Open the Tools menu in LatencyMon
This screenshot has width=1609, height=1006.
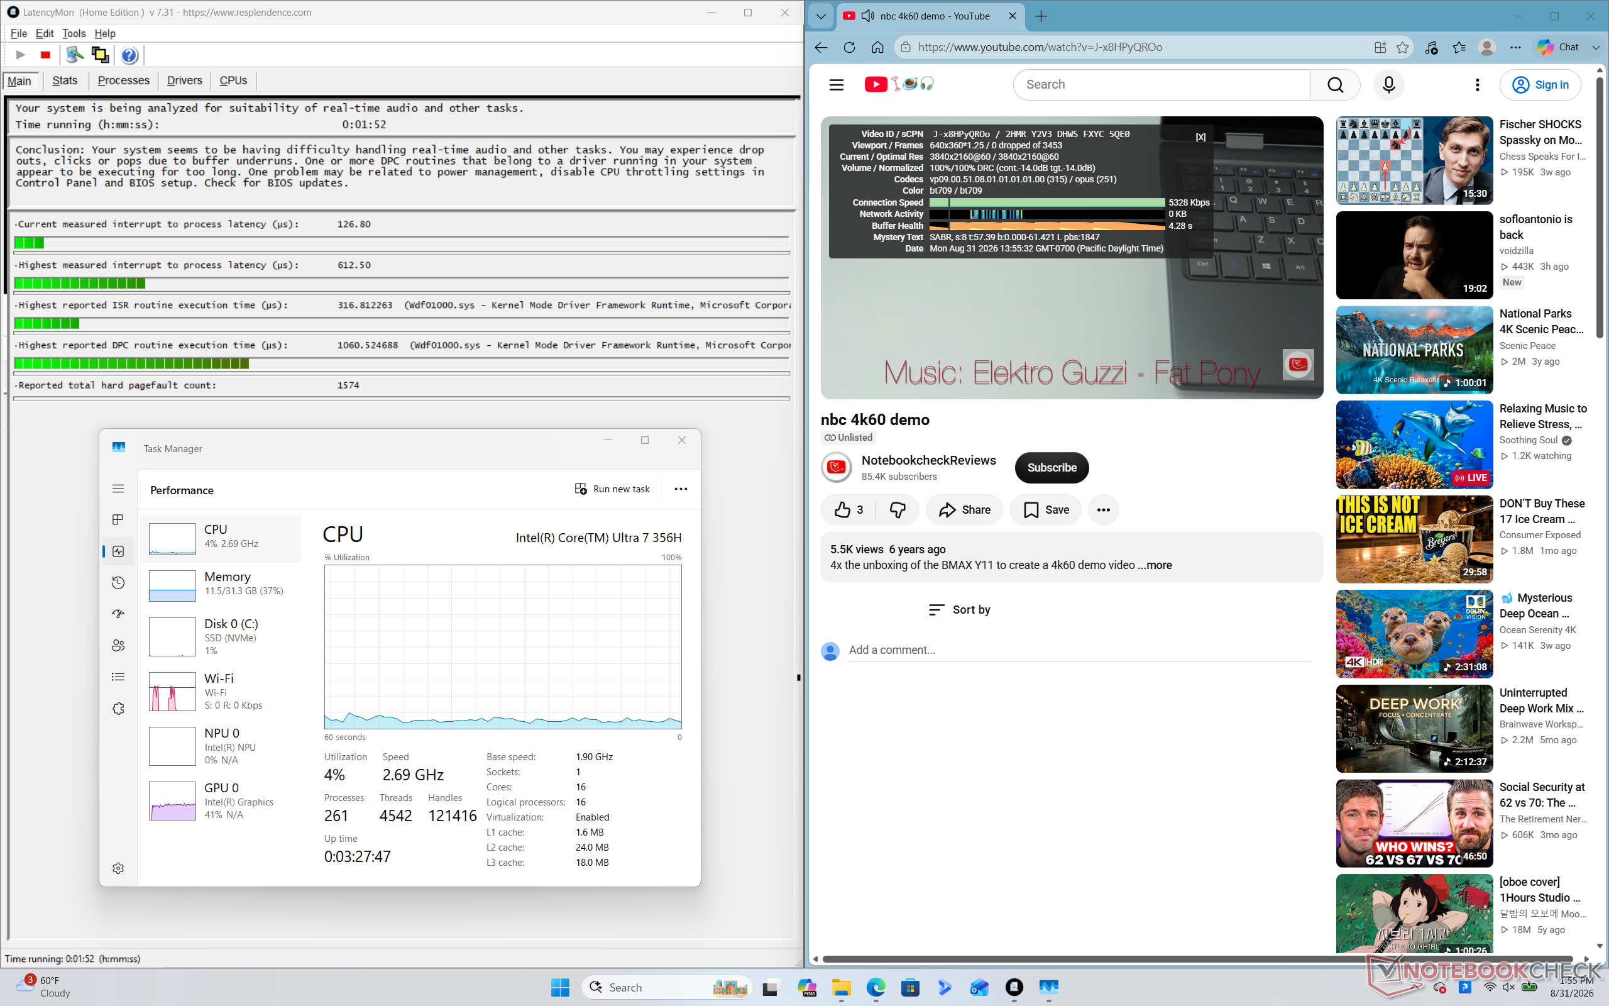[74, 33]
